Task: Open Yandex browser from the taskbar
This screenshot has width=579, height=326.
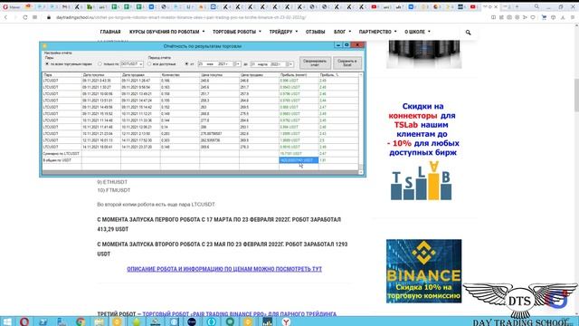Action: [x=286, y=321]
